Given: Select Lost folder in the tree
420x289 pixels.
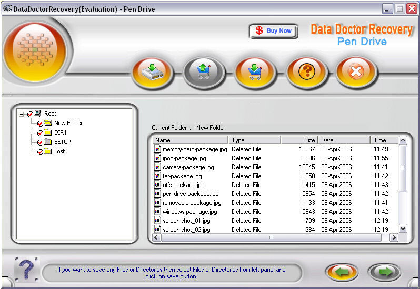Looking at the screenshot, I should (x=59, y=151).
